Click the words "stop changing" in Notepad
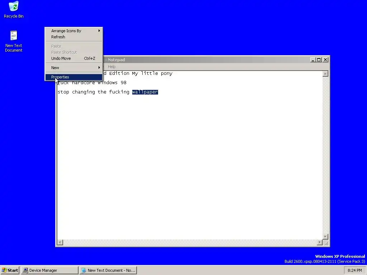The height and width of the screenshot is (275, 367). click(x=76, y=92)
